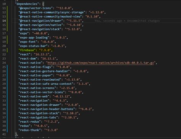Screen dimensions: 181x139
Task: Click the "^5.11.5" version value
Action: (74, 21)
